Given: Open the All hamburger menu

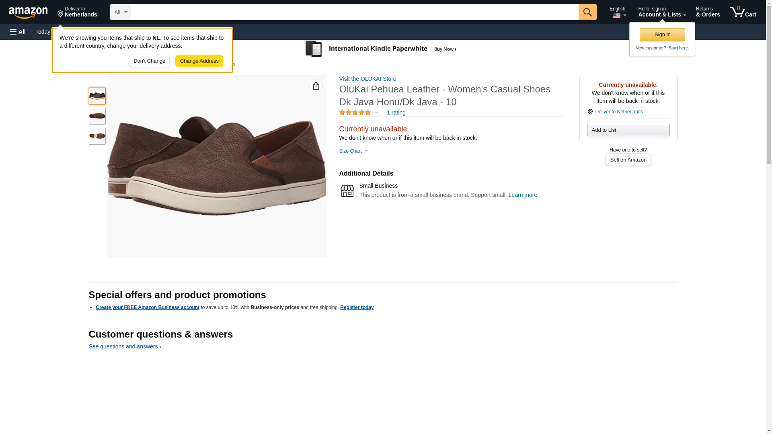Looking at the screenshot, I should click(18, 32).
